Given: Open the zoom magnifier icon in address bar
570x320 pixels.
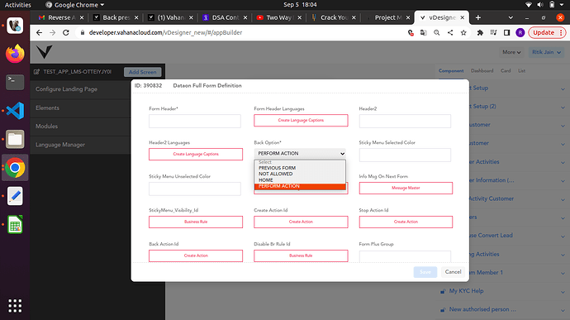Looking at the screenshot, I should [x=437, y=33].
